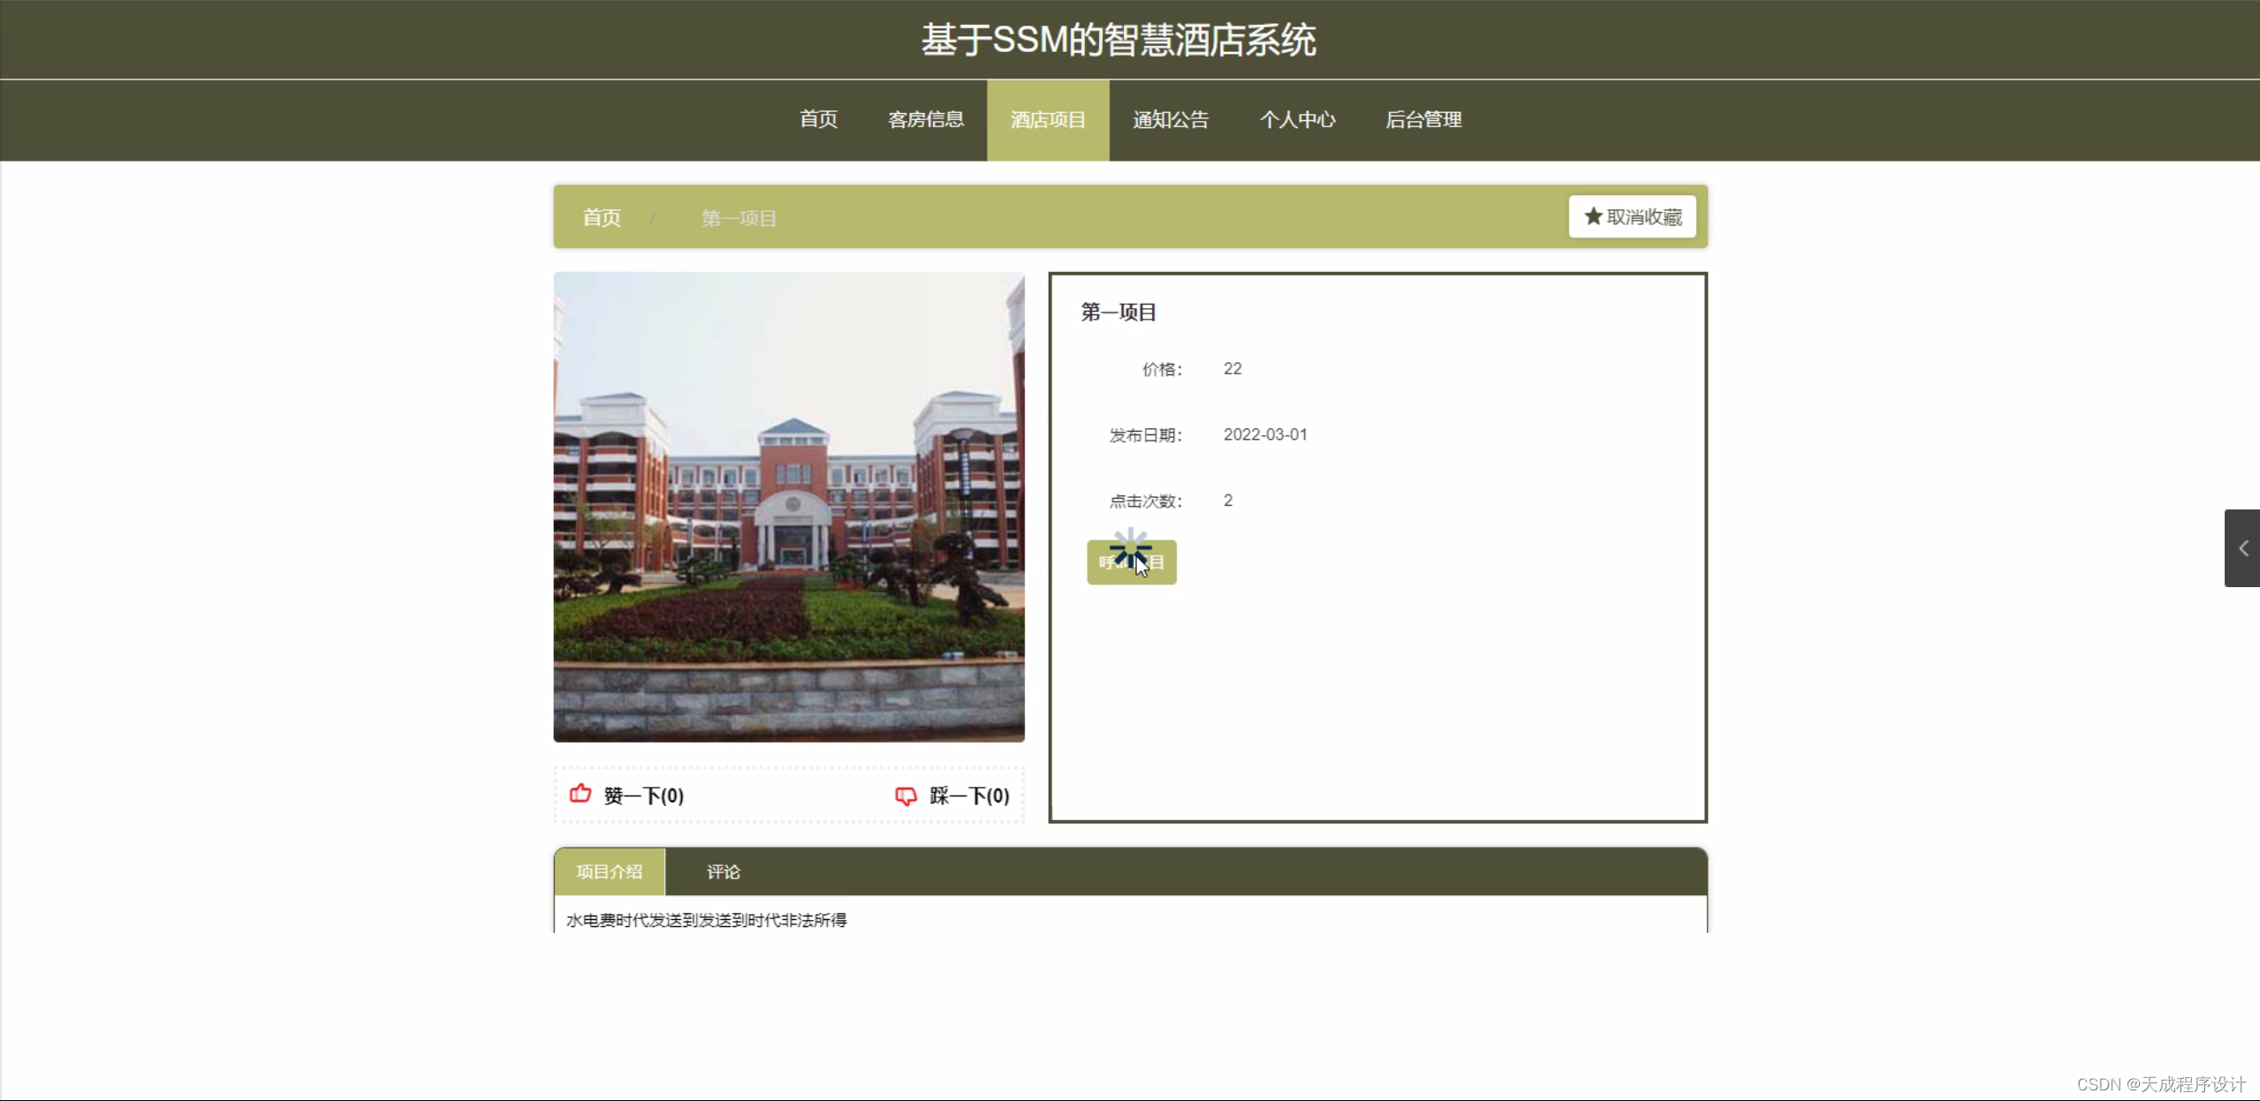Open 首页 from the breadcrumb
The image size is (2260, 1101).
pos(601,217)
